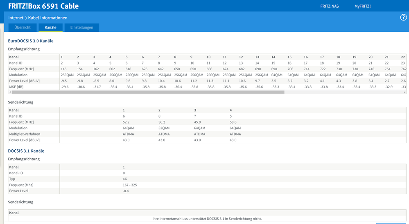Click frequency value 754 in downstream table
Screen dimensions: 409x224
[388, 69]
